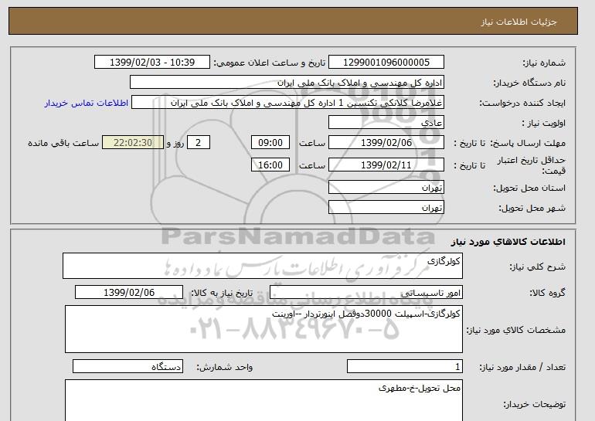Click the label شماره نیاز
Image resolution: width=595 pixels, height=421 pixels.
(544, 63)
